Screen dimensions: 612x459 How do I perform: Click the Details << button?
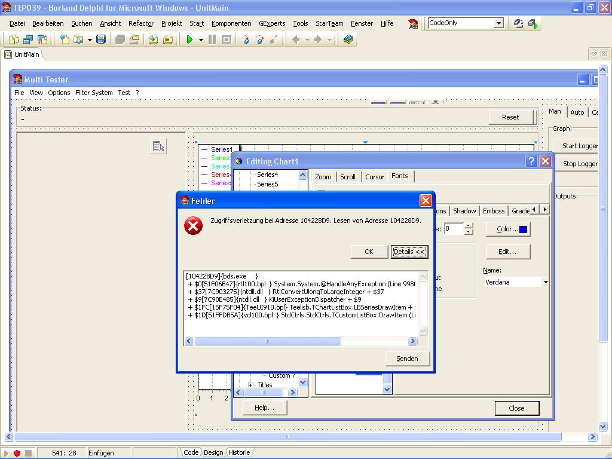coord(409,252)
